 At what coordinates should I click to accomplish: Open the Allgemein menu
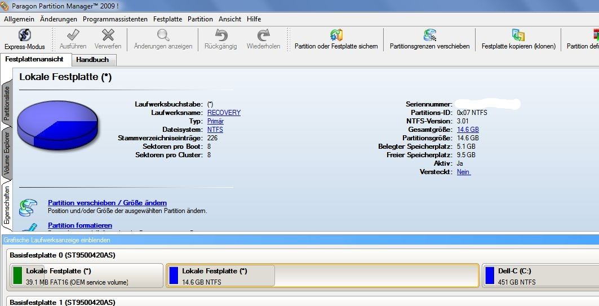[19, 19]
